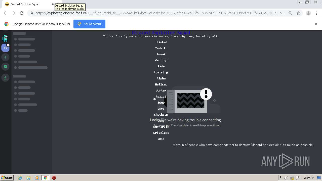The width and height of the screenshot is (322, 181).
Task: Switch to Chrome taskbar button
Action: [x=45, y=178]
